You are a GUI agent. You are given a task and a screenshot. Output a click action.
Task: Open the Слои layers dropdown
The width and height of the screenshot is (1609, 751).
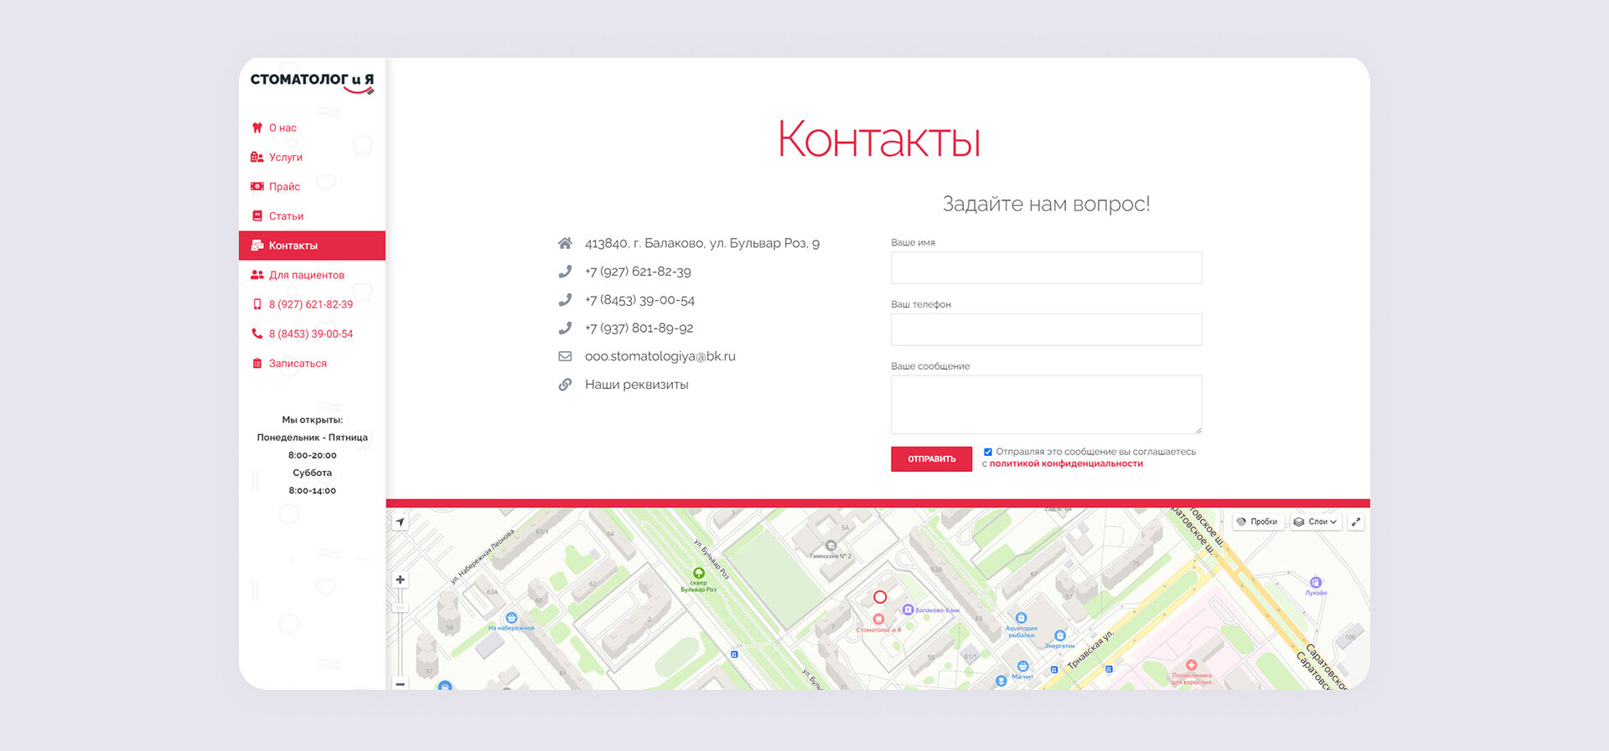coord(1315,522)
